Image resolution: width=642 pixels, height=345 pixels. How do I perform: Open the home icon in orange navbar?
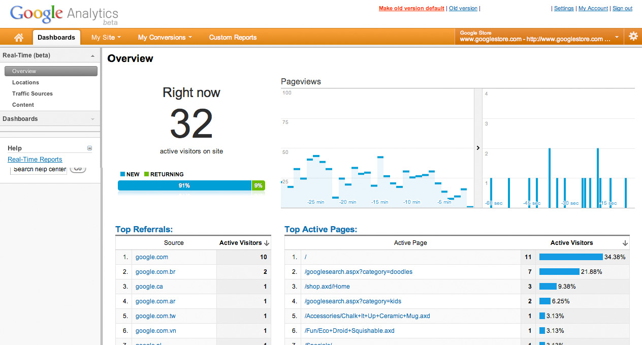[19, 37]
